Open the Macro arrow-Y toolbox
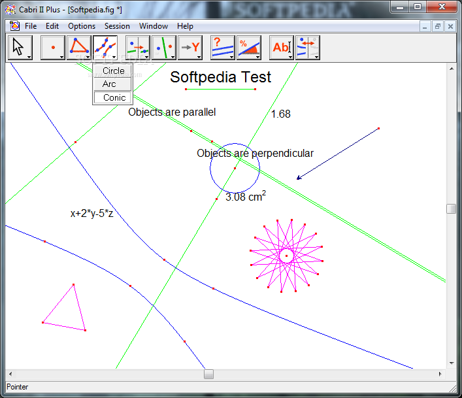 [x=190, y=48]
